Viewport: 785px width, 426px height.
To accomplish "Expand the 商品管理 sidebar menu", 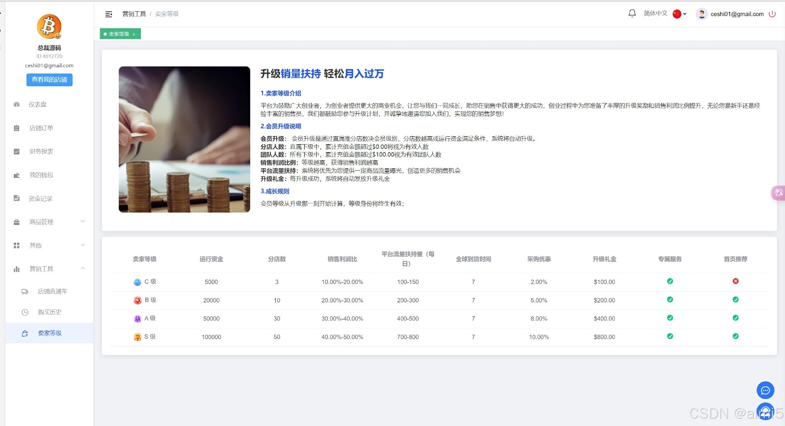I will [49, 222].
